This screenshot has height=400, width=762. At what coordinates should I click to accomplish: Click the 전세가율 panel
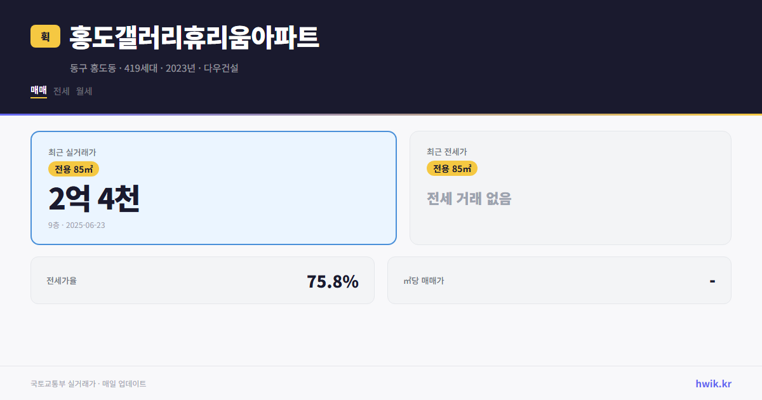point(203,280)
